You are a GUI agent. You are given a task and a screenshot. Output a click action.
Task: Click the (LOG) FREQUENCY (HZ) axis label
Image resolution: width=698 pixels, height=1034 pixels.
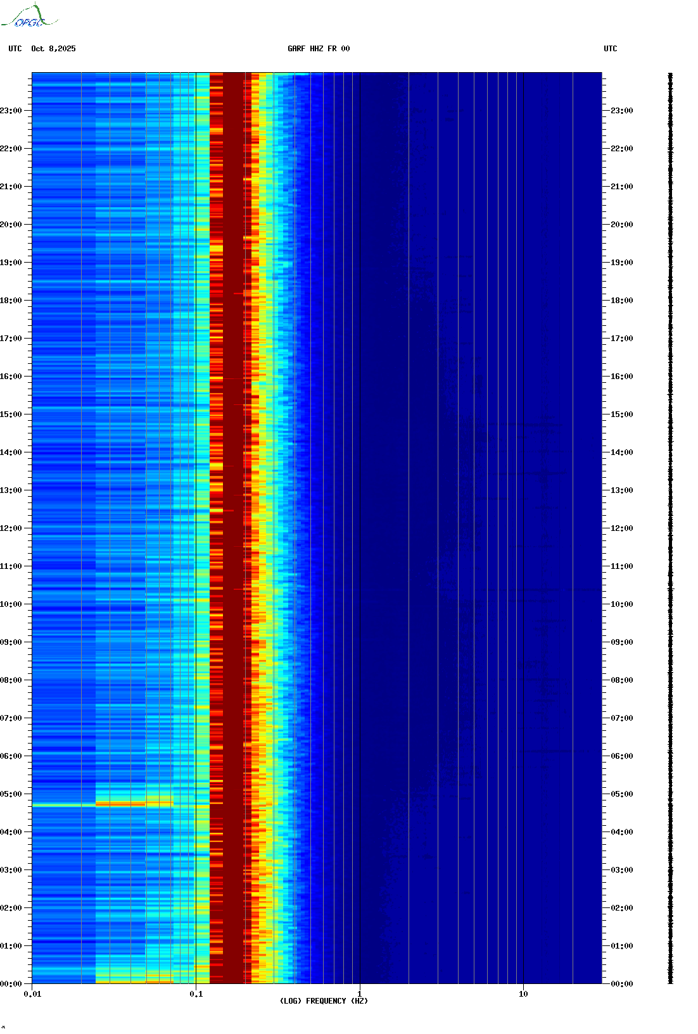[x=324, y=1000]
